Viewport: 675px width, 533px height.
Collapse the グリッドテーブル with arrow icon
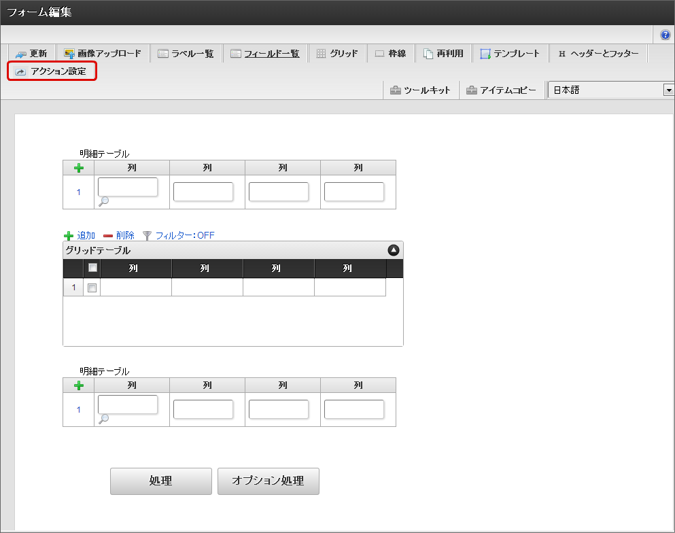(x=394, y=250)
